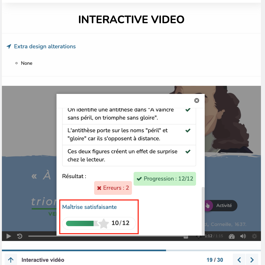Click the rewind 10 seconds icon
This screenshot has width=265, height=265.
pos(20,236)
